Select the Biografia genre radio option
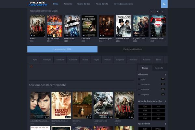Image resolution: width=195 pixels, height=130 pixels. point(139,95)
